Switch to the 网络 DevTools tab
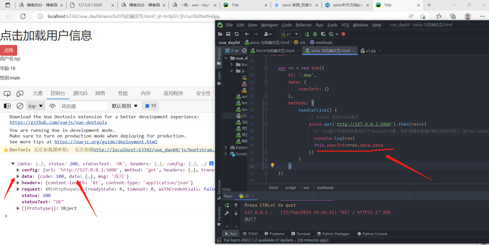The image size is (489, 245). point(100,93)
